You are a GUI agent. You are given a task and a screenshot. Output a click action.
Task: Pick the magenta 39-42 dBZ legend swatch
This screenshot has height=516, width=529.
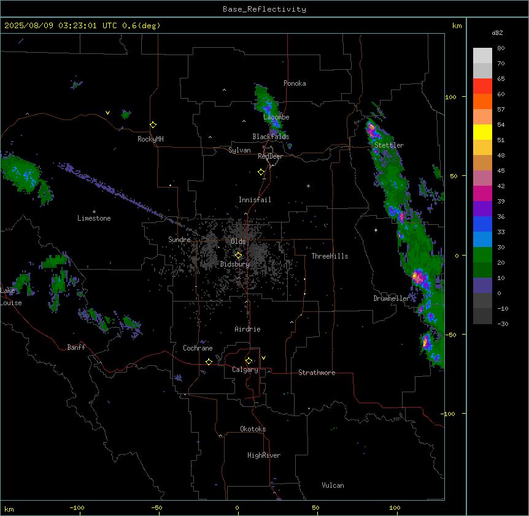click(482, 193)
